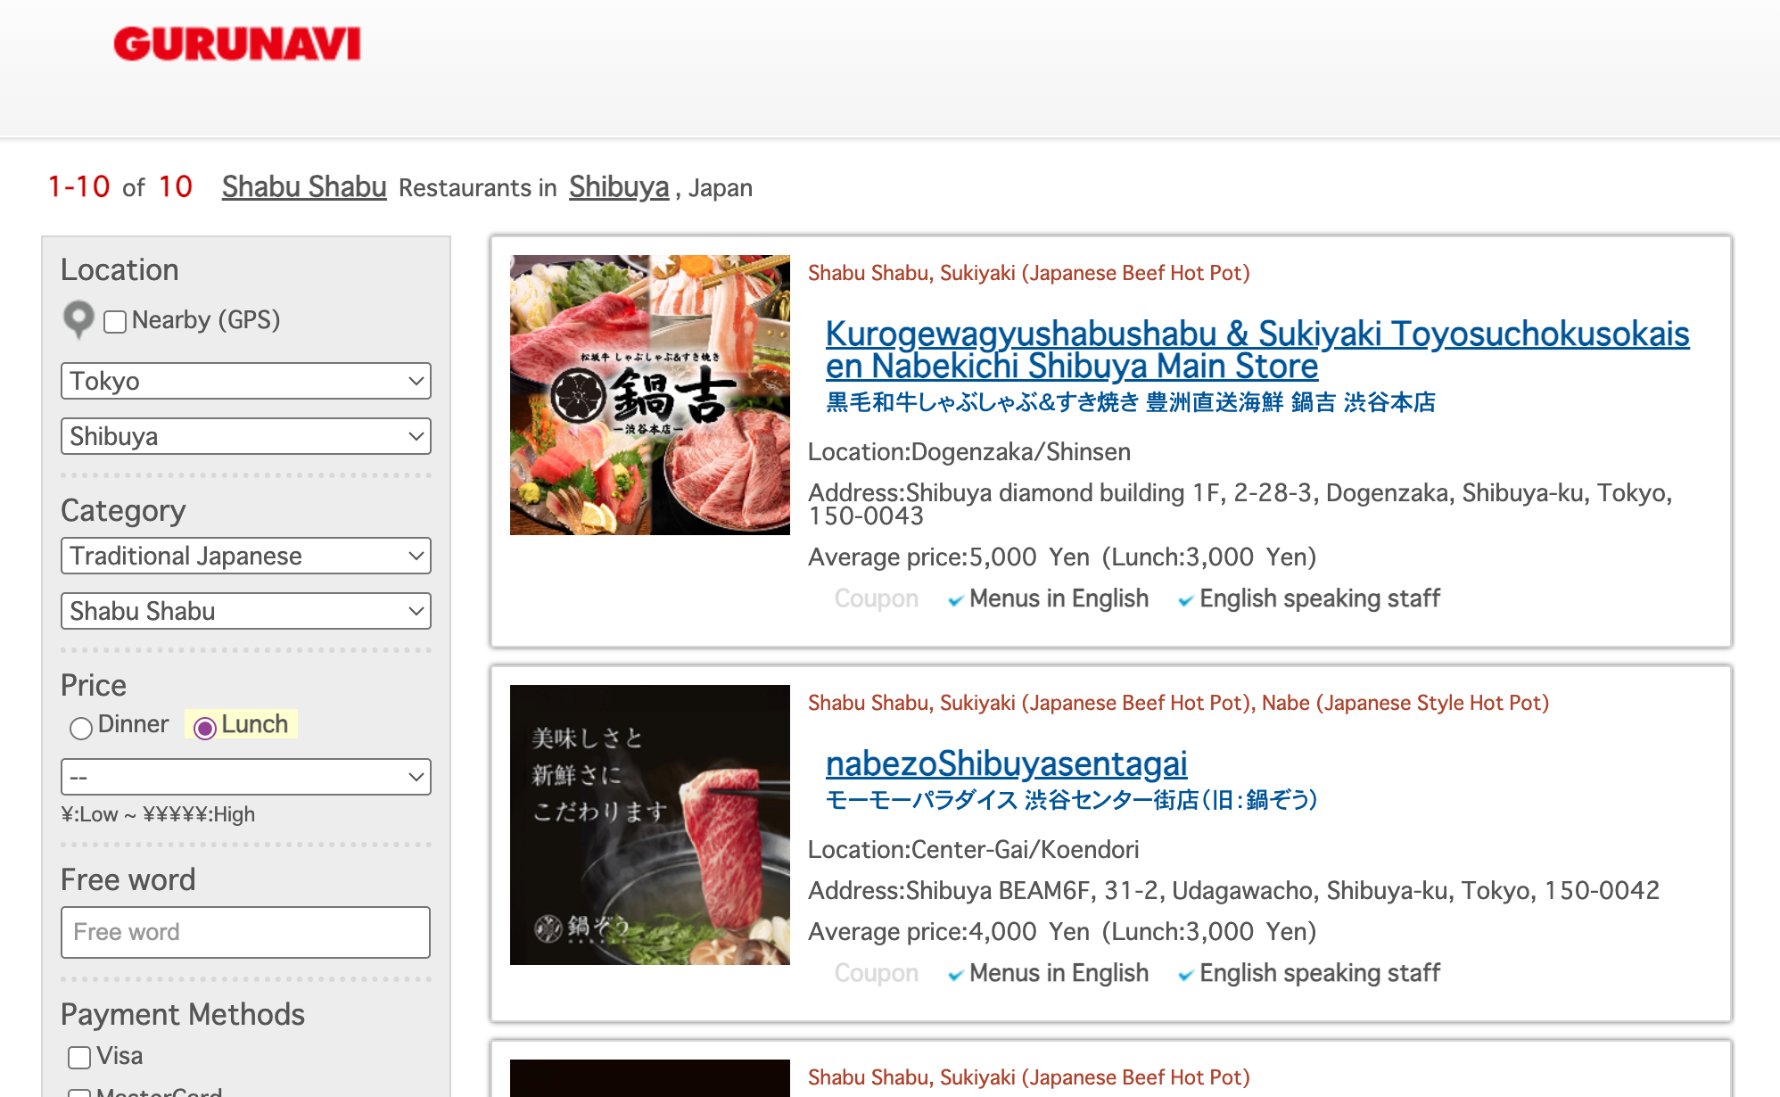Open the Shabu Shabu subcategory dropdown
The image size is (1780, 1097).
coord(245,611)
